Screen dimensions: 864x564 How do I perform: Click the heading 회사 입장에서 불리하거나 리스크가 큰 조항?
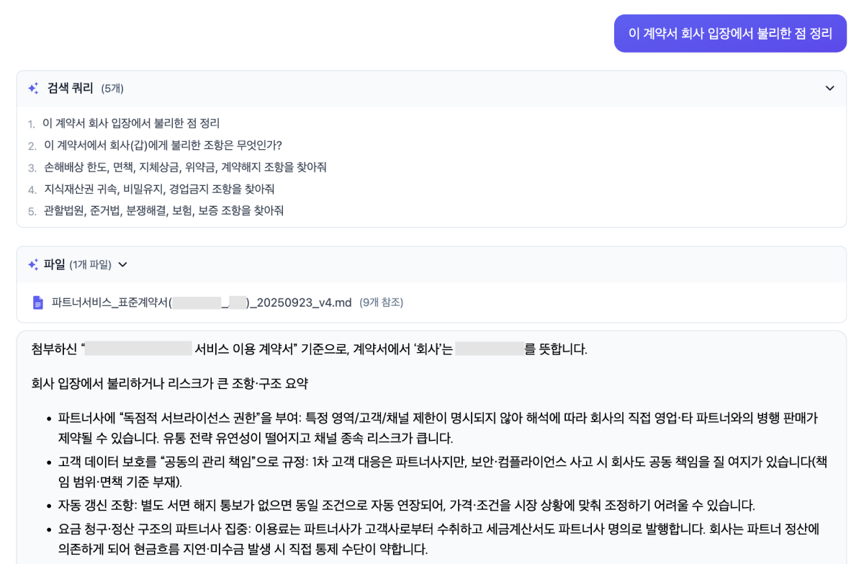pyautogui.click(x=169, y=383)
